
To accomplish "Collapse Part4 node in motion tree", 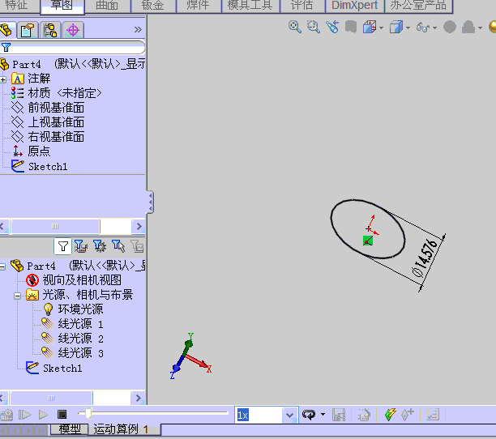I will pos(2,267).
